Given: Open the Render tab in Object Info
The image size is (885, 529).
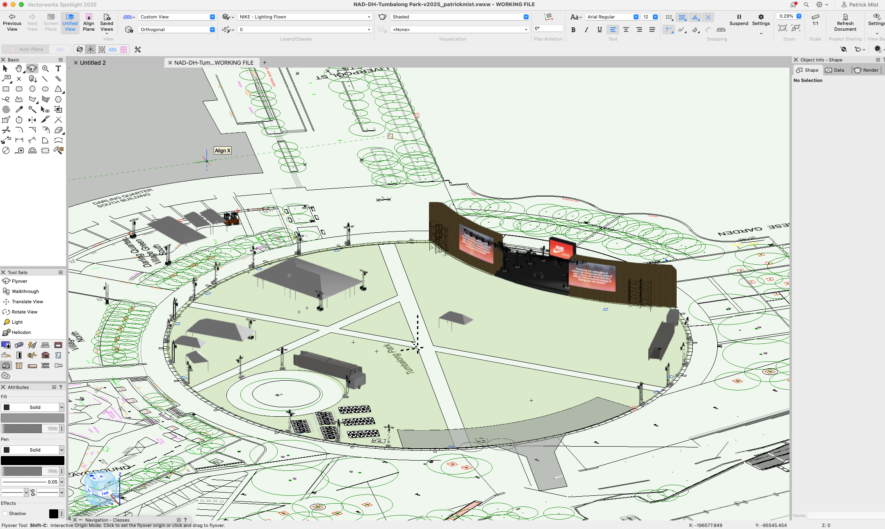Looking at the screenshot, I should point(867,70).
